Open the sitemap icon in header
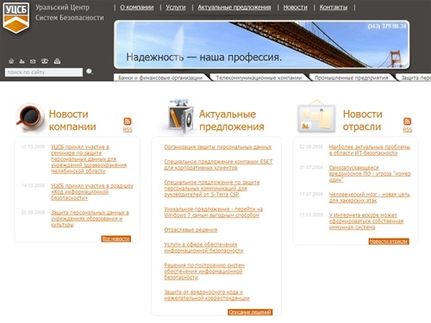This screenshot has width=431, height=323. tap(22, 61)
